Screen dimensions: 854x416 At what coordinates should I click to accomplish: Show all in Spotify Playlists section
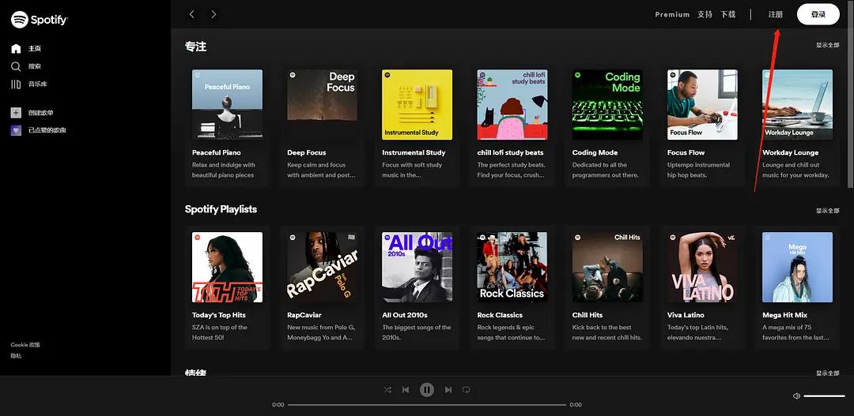click(x=827, y=211)
